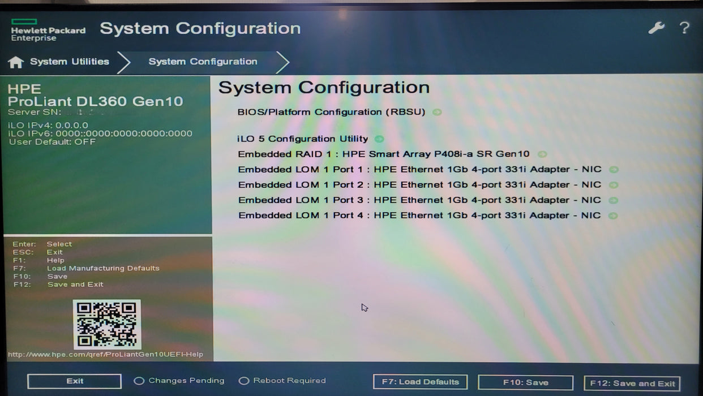Click the System Configuration page heading

click(324, 88)
